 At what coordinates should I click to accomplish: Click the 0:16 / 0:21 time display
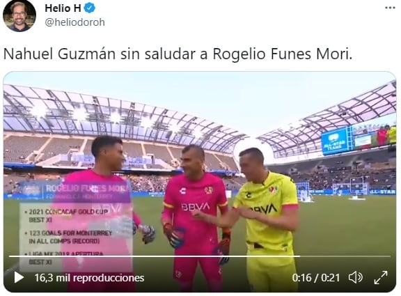(x=316, y=278)
